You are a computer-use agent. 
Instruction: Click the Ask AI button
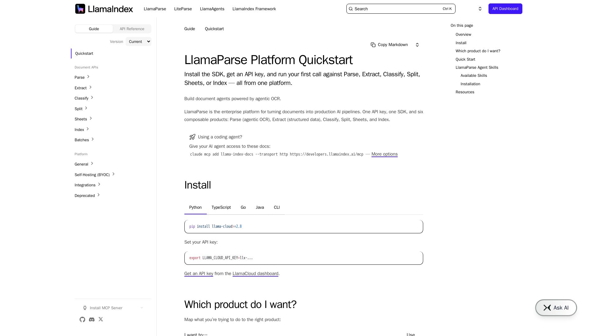pos(556,308)
